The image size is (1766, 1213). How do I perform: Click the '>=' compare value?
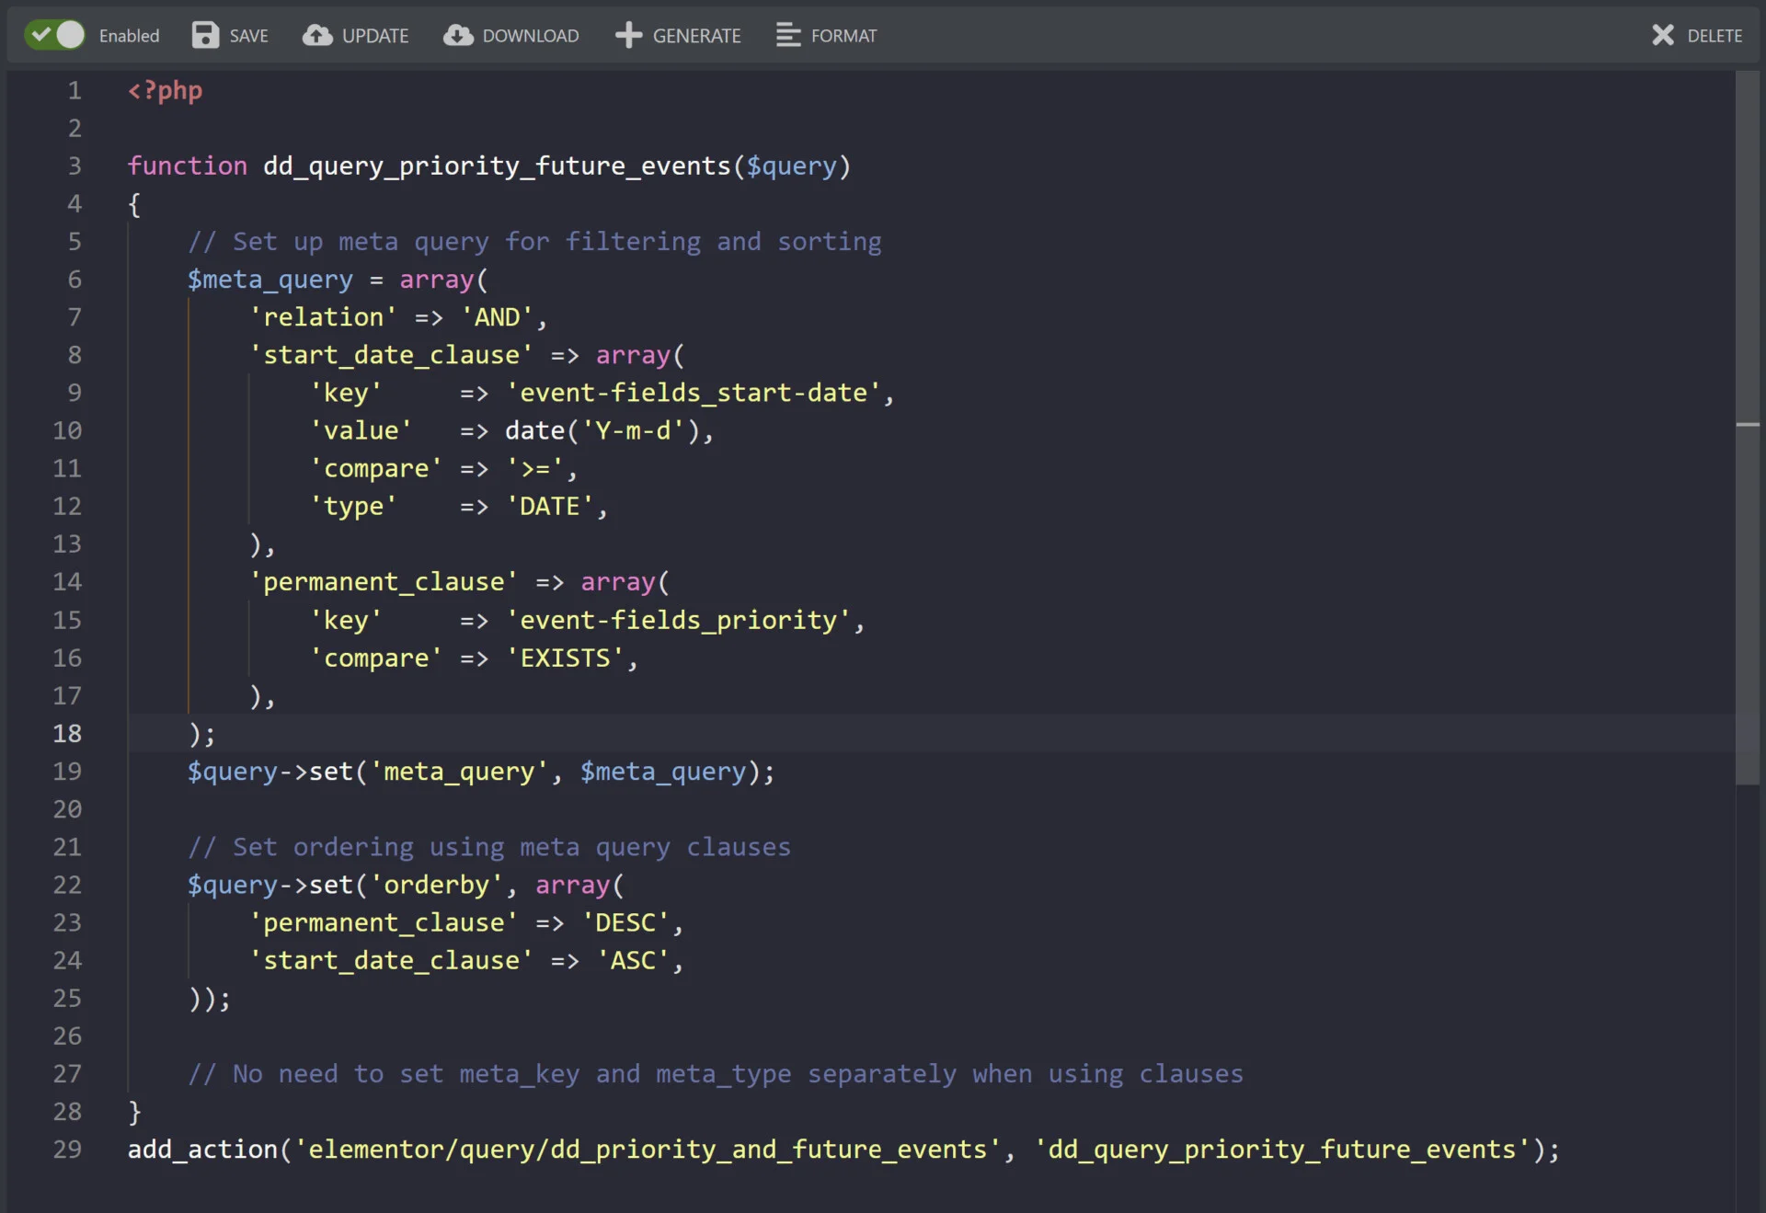click(x=534, y=467)
